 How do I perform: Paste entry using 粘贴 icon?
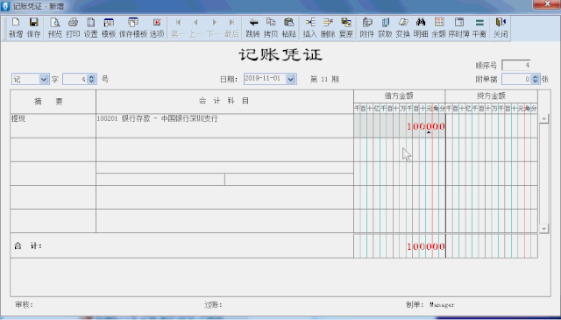coord(288,28)
